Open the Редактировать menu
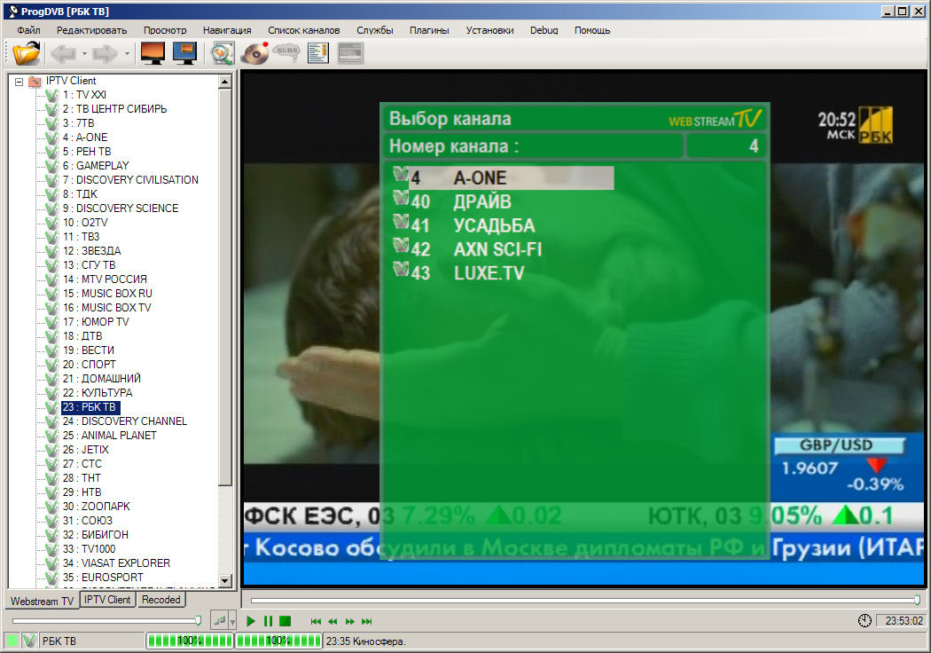Image resolution: width=931 pixels, height=653 pixels. click(x=92, y=30)
